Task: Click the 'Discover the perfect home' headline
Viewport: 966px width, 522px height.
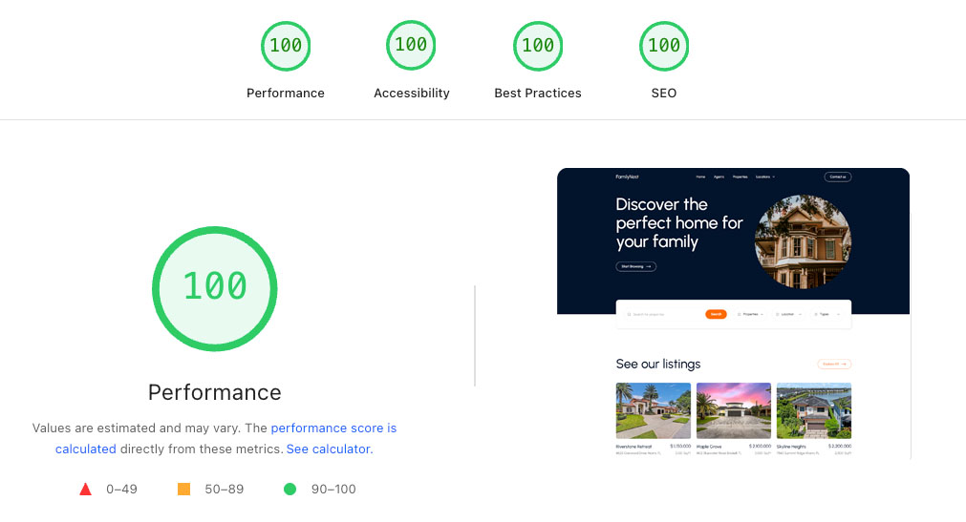Action: pyautogui.click(x=679, y=223)
